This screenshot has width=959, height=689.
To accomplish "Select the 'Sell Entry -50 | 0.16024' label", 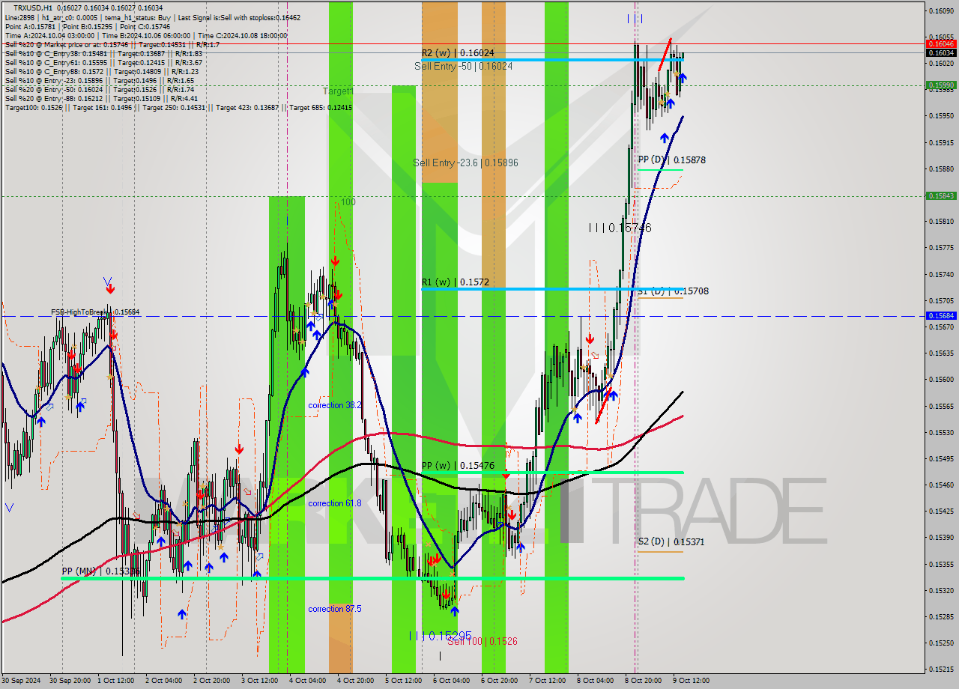I will click(x=463, y=66).
